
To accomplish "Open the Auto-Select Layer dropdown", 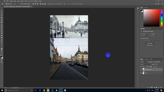I will (15, 4).
